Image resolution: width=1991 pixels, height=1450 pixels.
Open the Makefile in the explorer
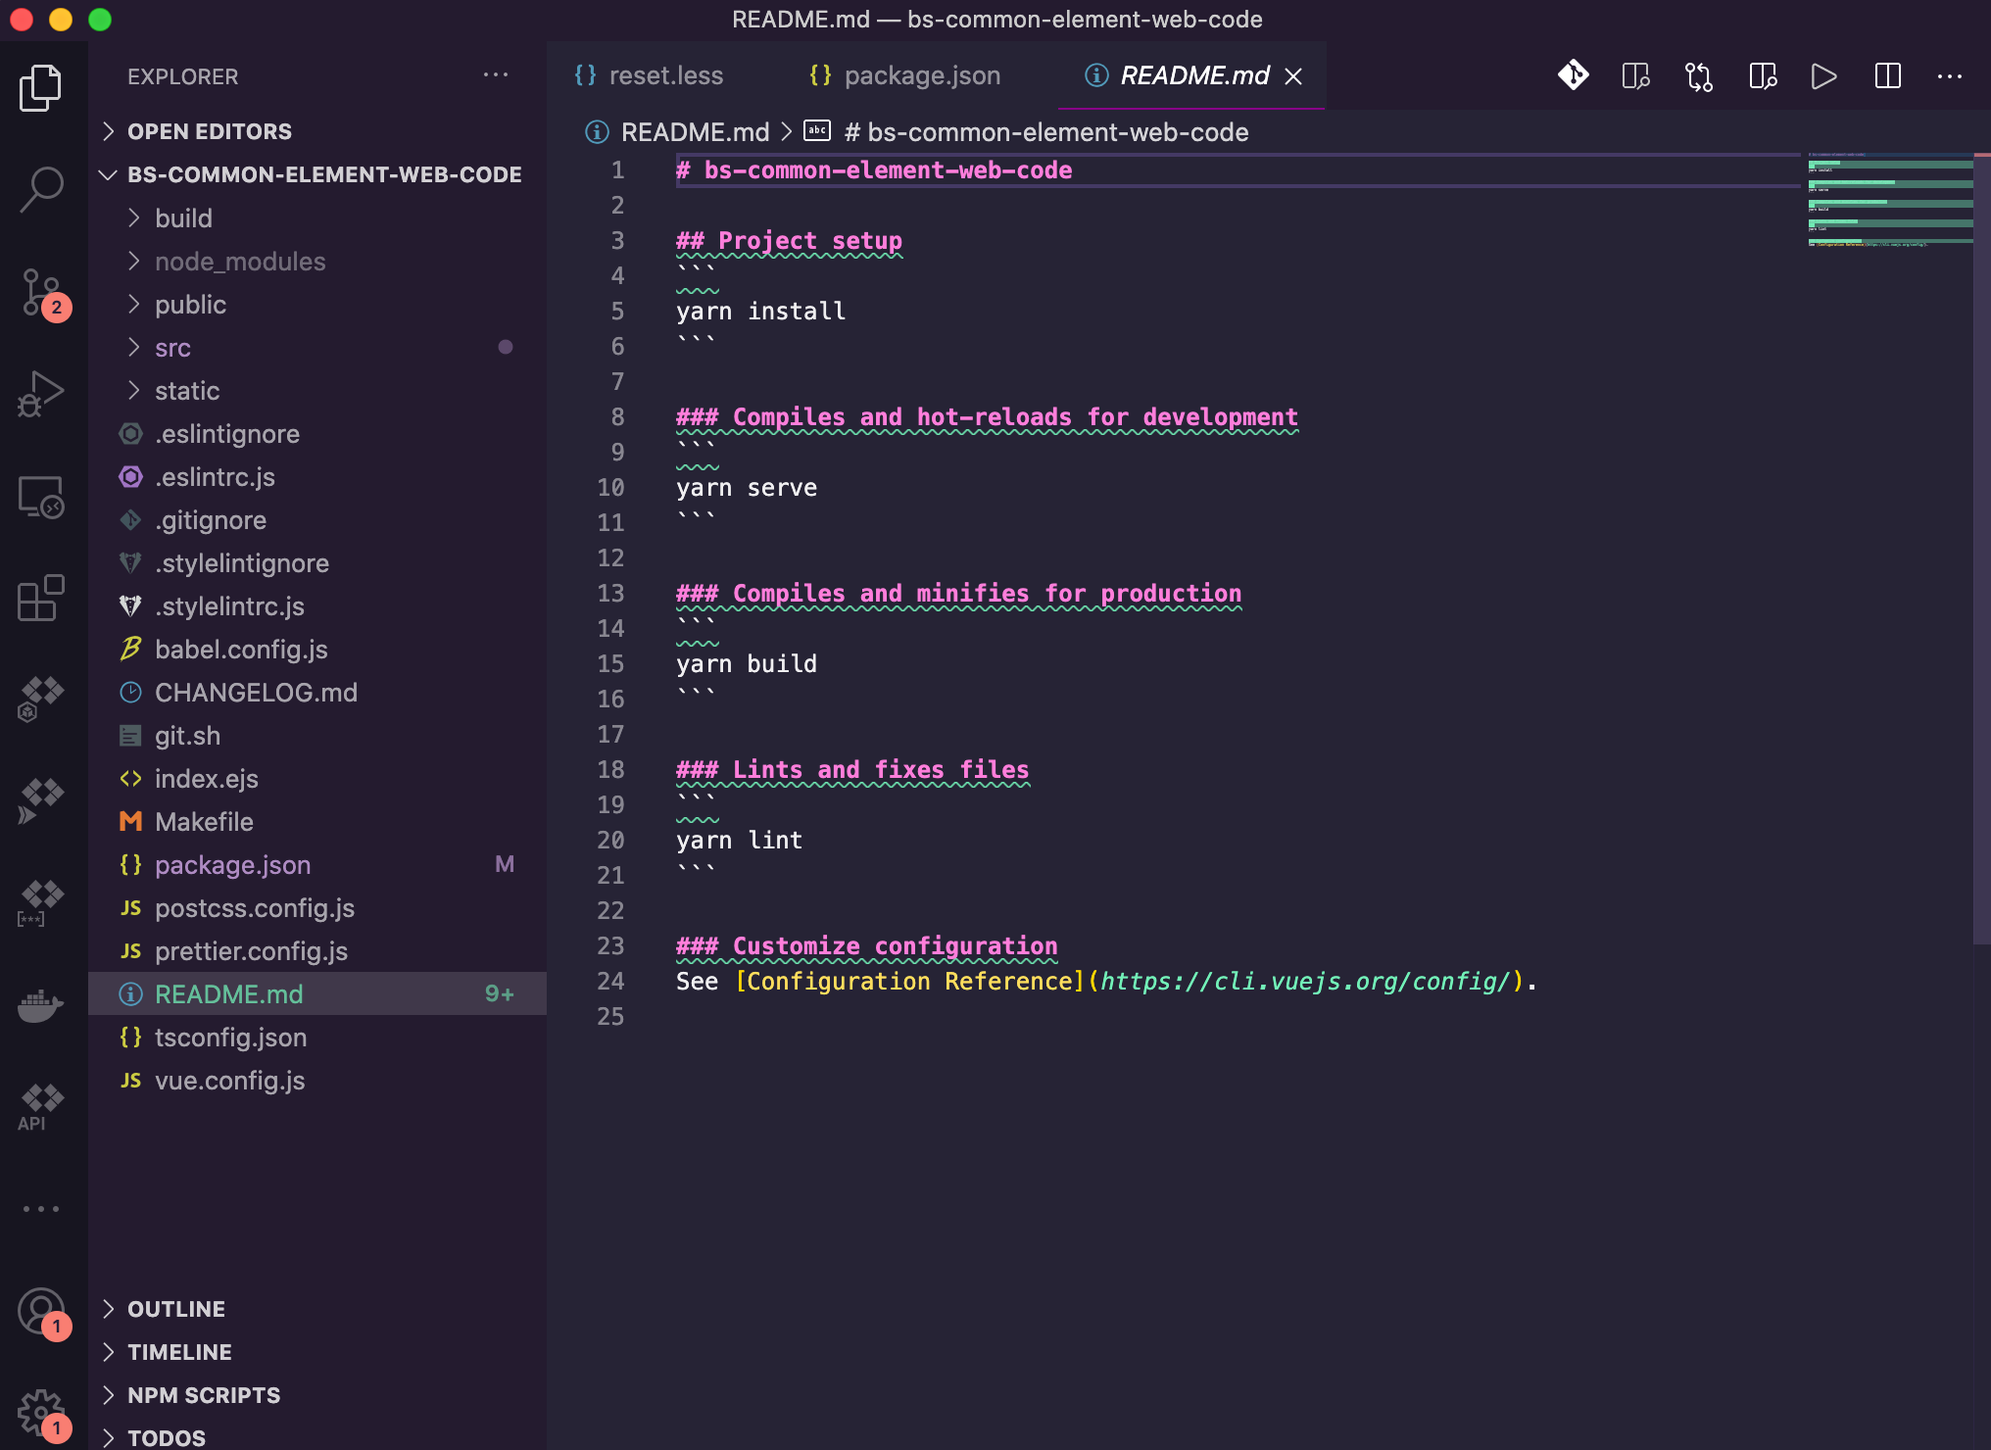pyautogui.click(x=317, y=821)
